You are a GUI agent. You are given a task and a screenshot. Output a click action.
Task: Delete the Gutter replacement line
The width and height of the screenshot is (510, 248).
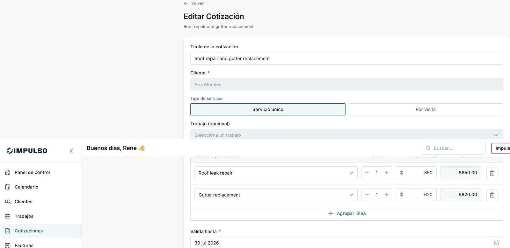pyautogui.click(x=492, y=195)
